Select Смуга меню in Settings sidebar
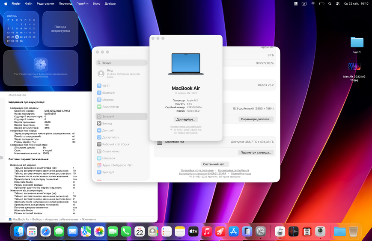Viewport: 372px width, 241px height. coord(122,152)
